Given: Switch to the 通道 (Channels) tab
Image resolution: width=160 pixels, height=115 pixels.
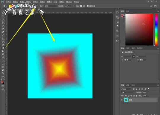Looking at the screenshot, I should pos(128,85).
